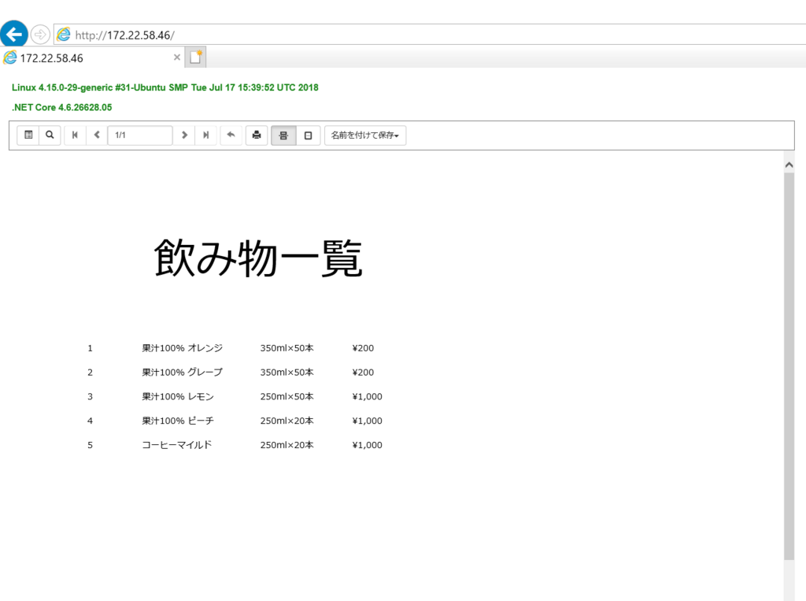This screenshot has height=601, width=806.
Task: Jump to last page button
Action: click(205, 135)
